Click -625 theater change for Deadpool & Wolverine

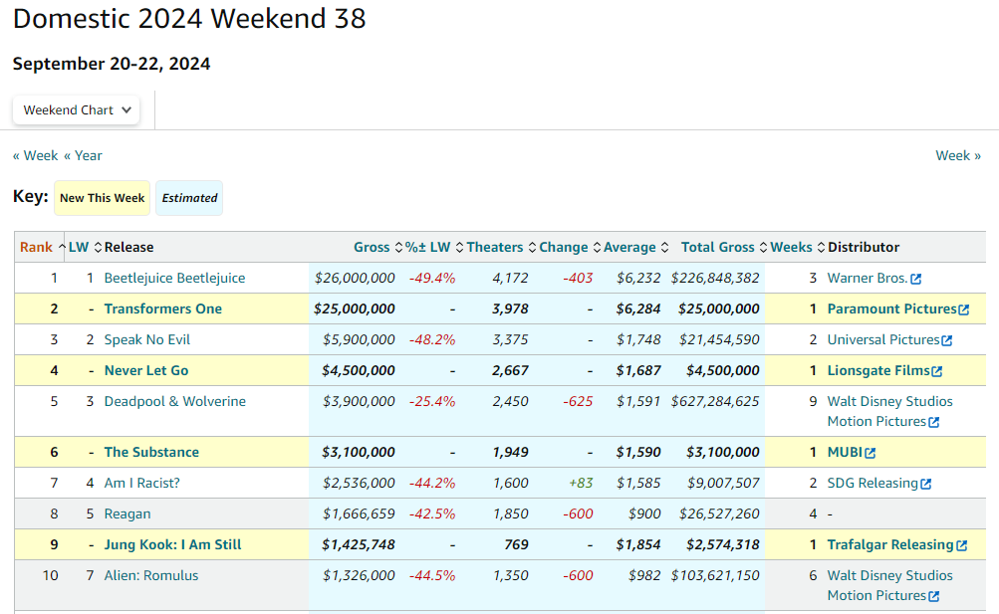(x=578, y=401)
